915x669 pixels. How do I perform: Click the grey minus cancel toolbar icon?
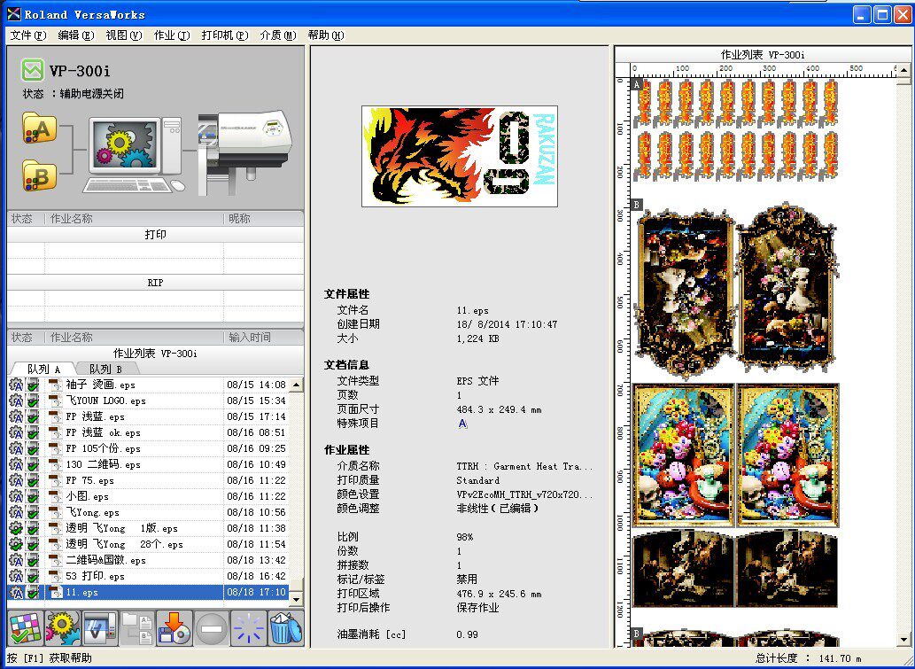(x=212, y=628)
